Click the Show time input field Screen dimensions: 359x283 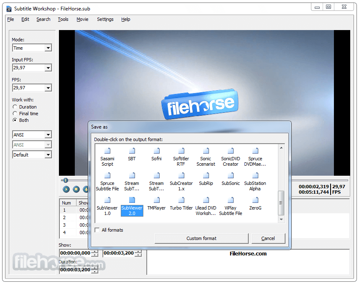click(75, 253)
